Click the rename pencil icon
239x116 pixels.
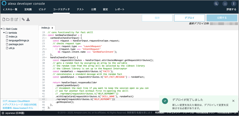click(16, 19)
